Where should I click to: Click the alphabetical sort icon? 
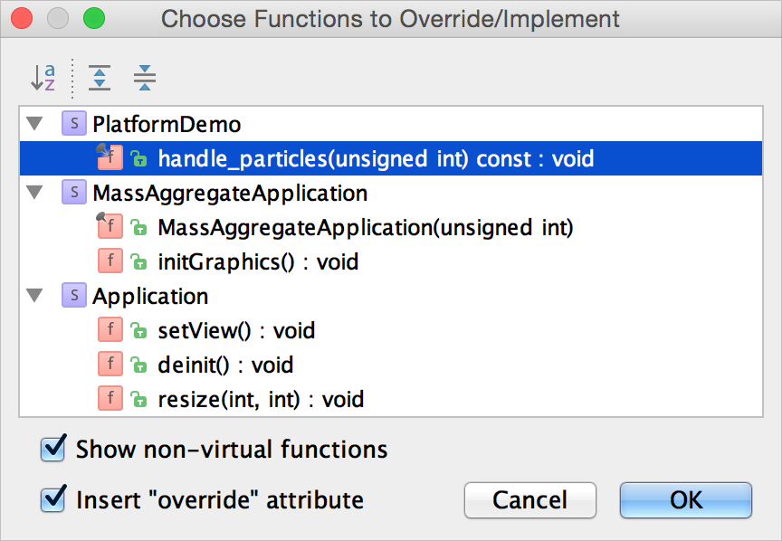click(x=43, y=78)
